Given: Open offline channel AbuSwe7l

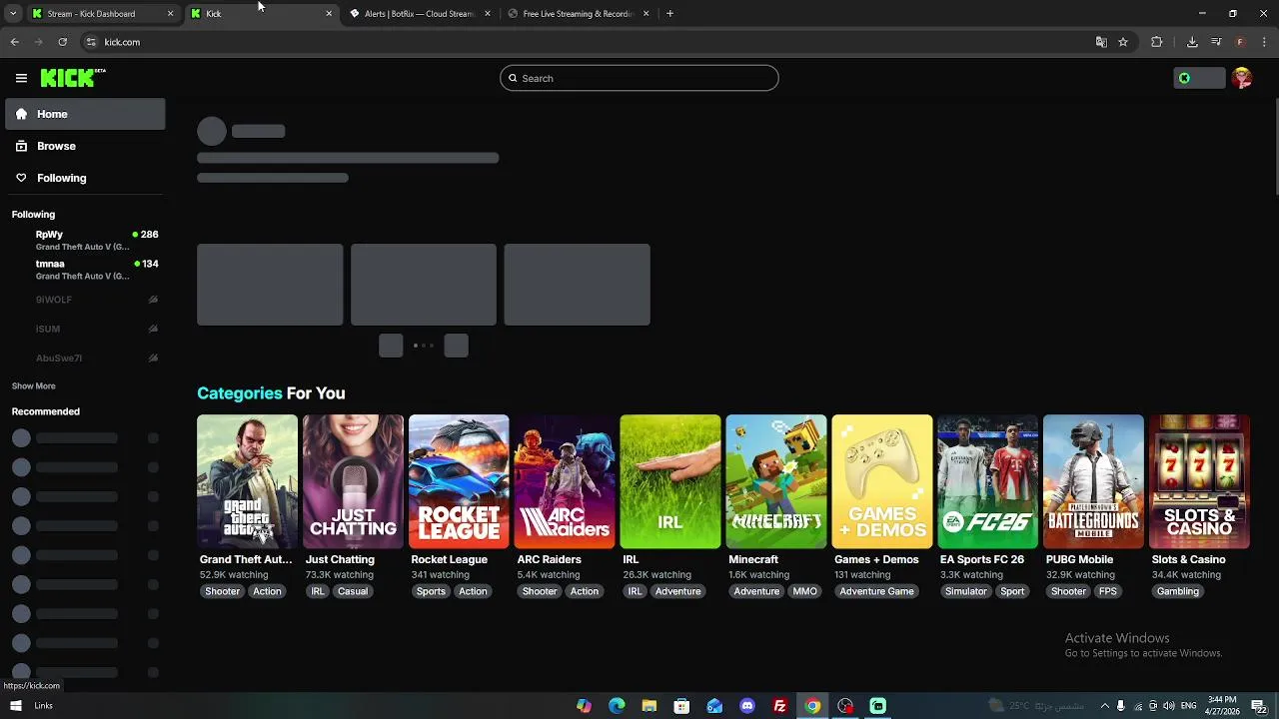Looking at the screenshot, I should 85,358.
